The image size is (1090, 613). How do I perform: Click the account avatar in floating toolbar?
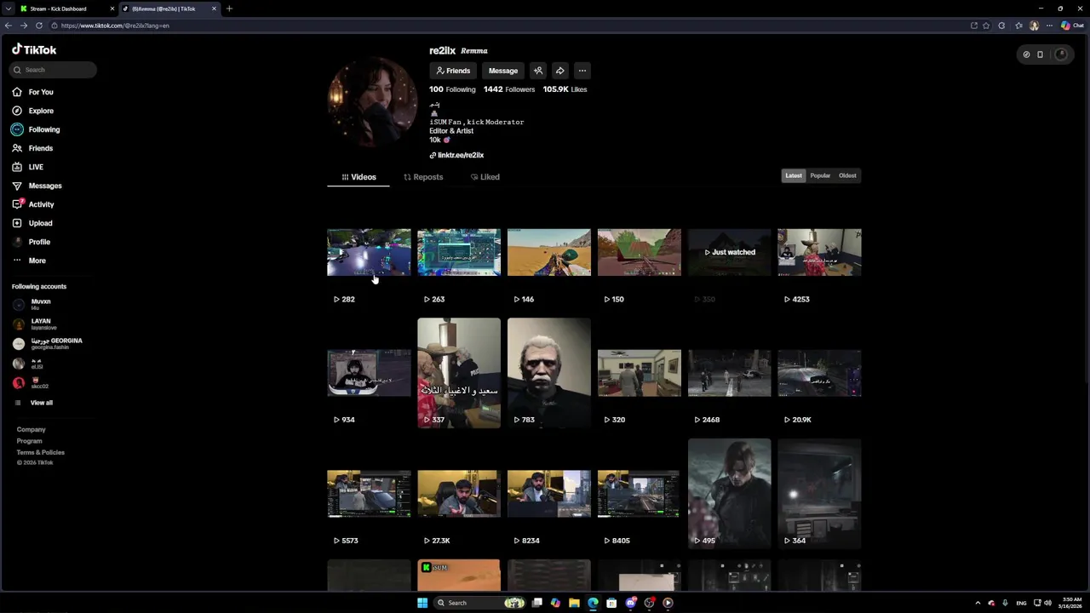click(x=1060, y=54)
